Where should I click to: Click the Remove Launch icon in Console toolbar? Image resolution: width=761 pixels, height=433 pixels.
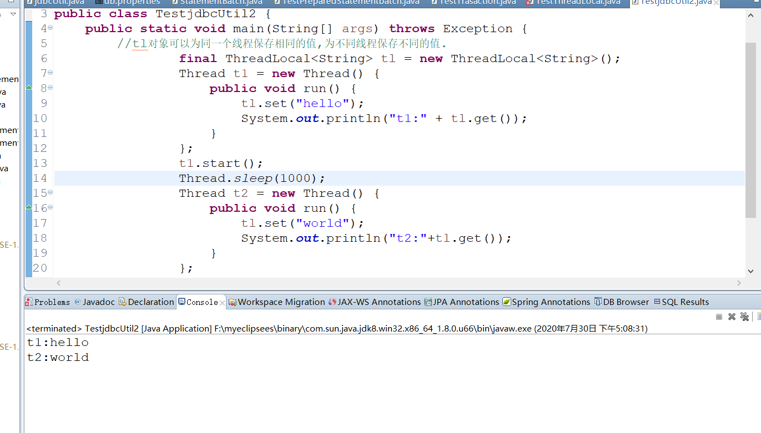(x=732, y=317)
